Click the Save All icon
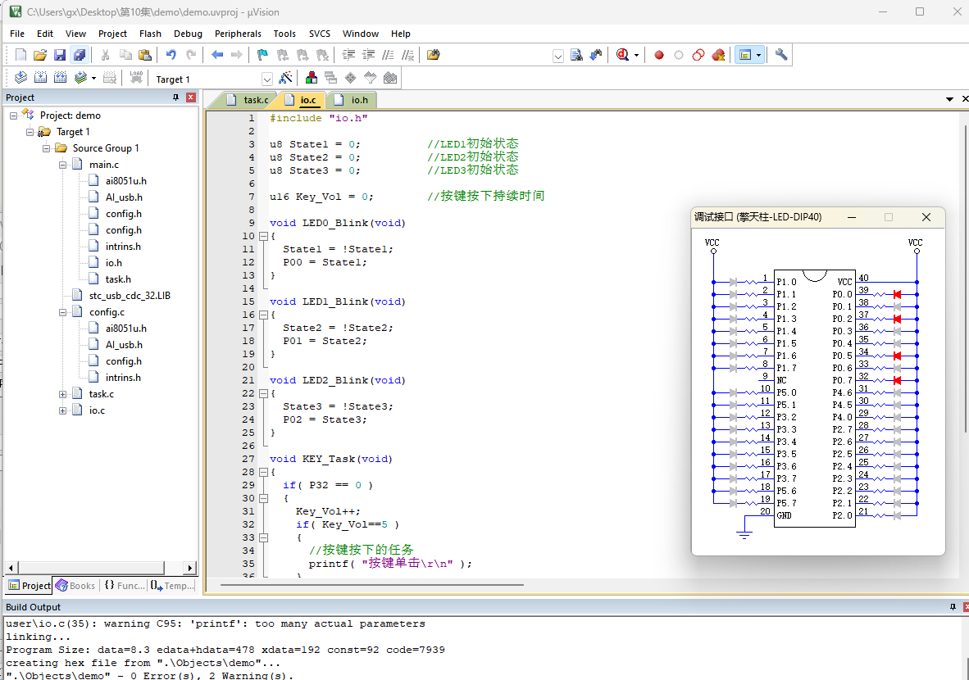The image size is (969, 680). [79, 55]
